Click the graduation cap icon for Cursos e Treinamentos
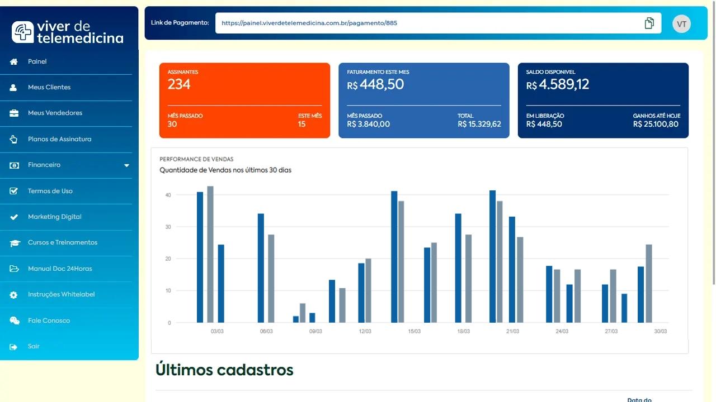The height and width of the screenshot is (402, 716). point(14,243)
